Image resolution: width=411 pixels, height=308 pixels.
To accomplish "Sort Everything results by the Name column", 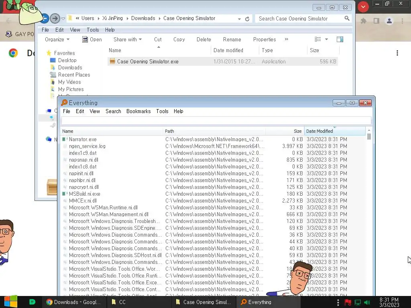I will (112, 131).
